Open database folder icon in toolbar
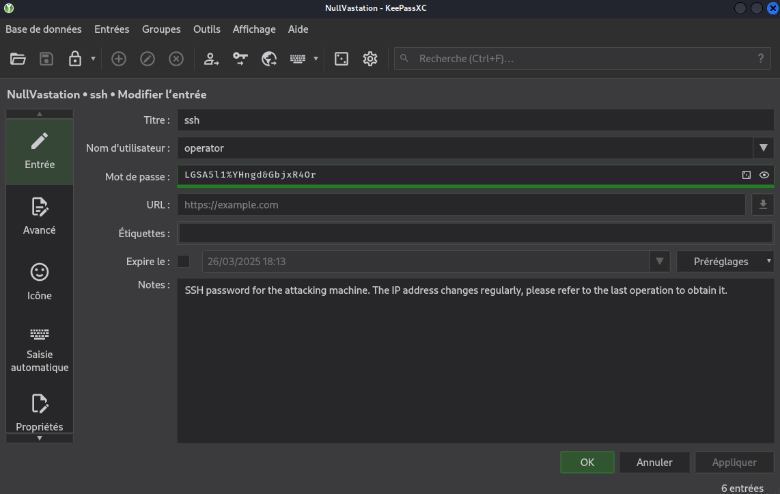The width and height of the screenshot is (780, 494). 18,59
